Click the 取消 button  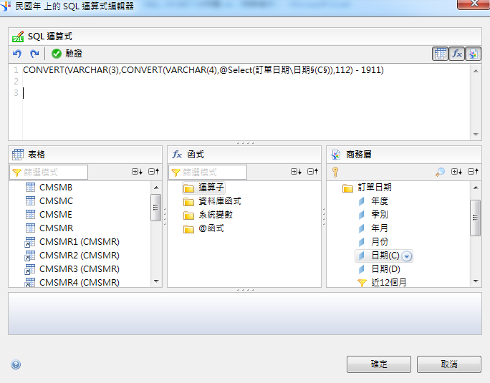click(449, 364)
